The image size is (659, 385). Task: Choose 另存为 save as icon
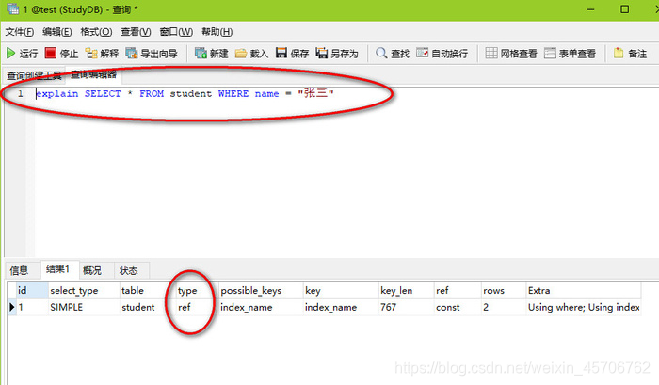pyautogui.click(x=337, y=54)
